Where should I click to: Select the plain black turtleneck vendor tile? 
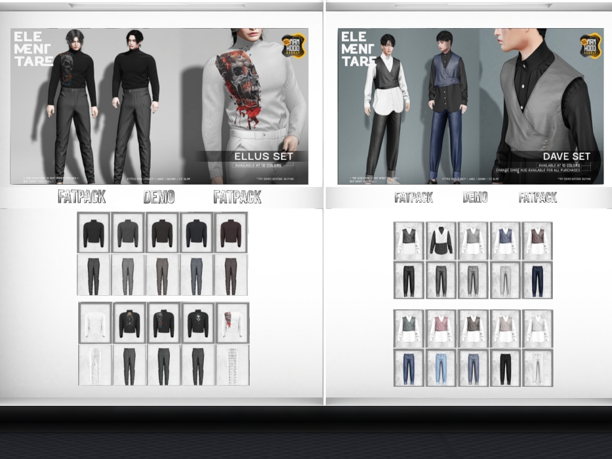[94, 232]
